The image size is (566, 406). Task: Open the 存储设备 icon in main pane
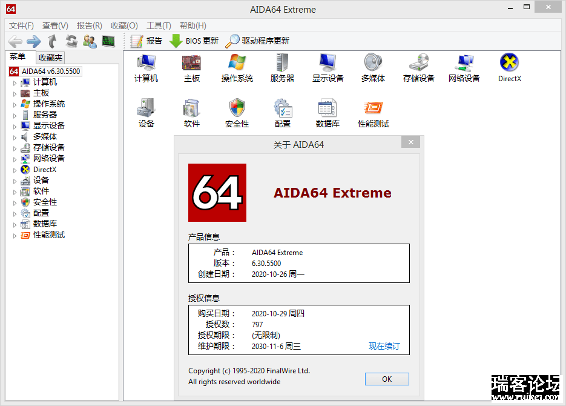[x=419, y=68]
